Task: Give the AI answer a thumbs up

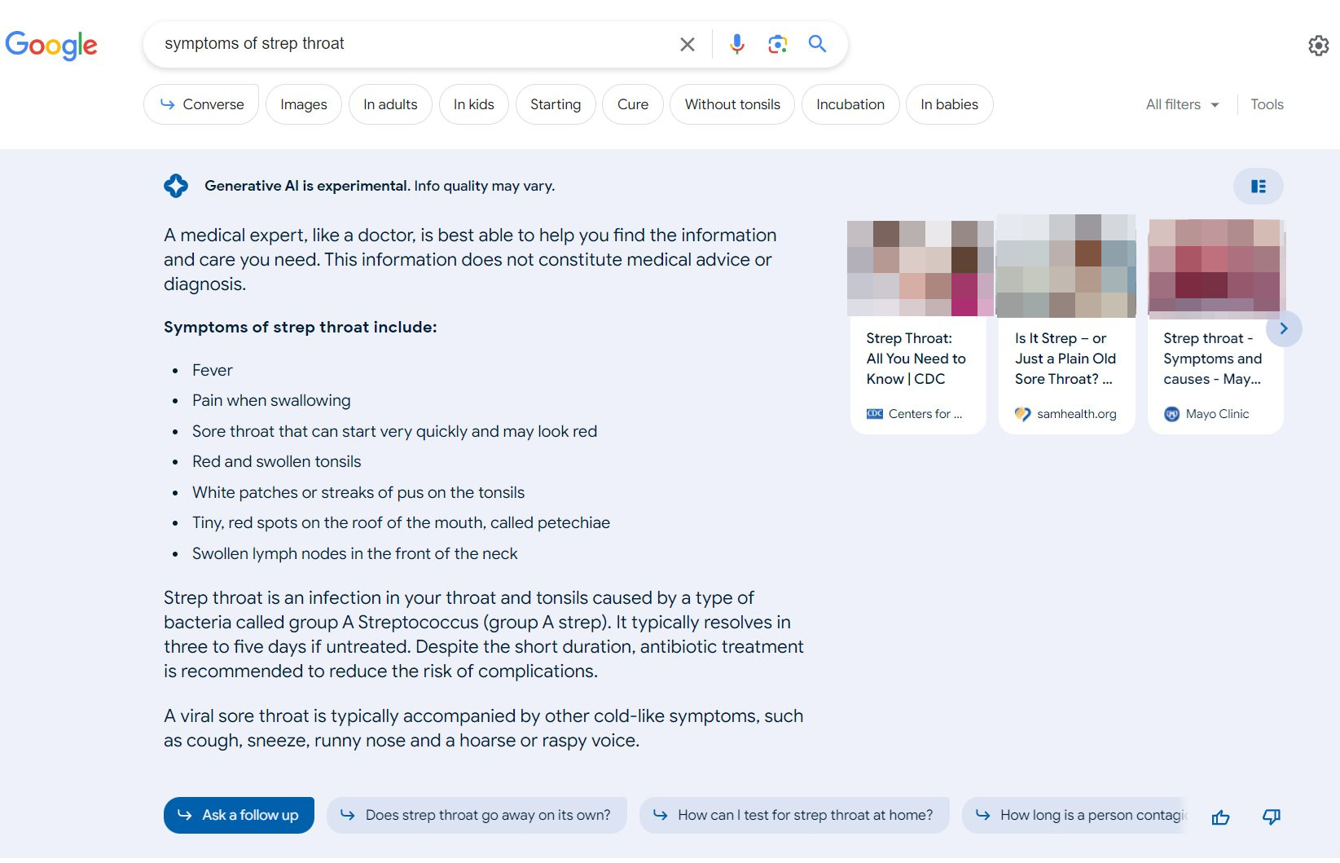Action: pyautogui.click(x=1219, y=816)
